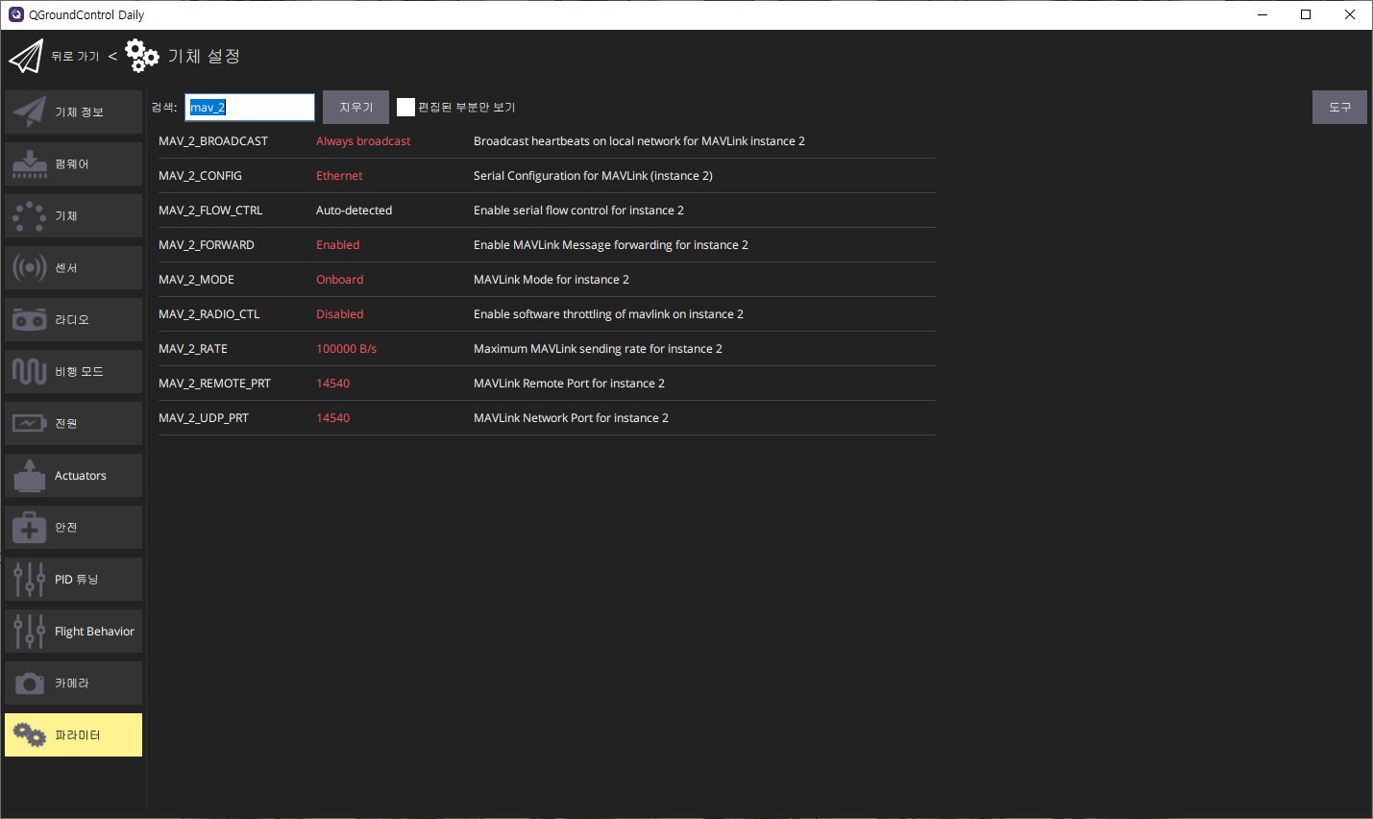The image size is (1373, 819).
Task: Select the 카메라 camera icon
Action: pos(30,683)
